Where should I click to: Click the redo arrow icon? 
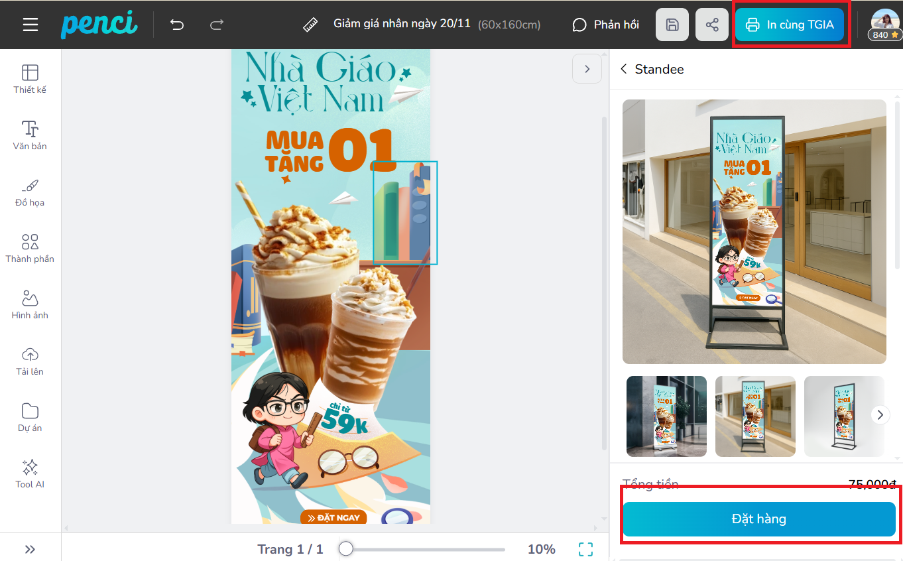217,25
